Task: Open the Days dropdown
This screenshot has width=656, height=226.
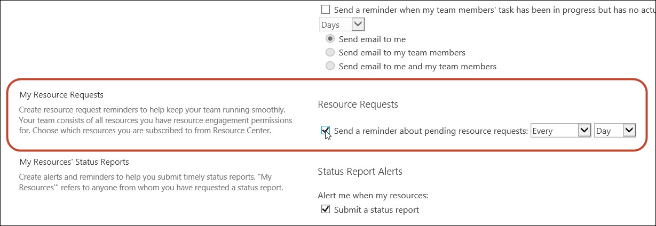Action: (342, 25)
